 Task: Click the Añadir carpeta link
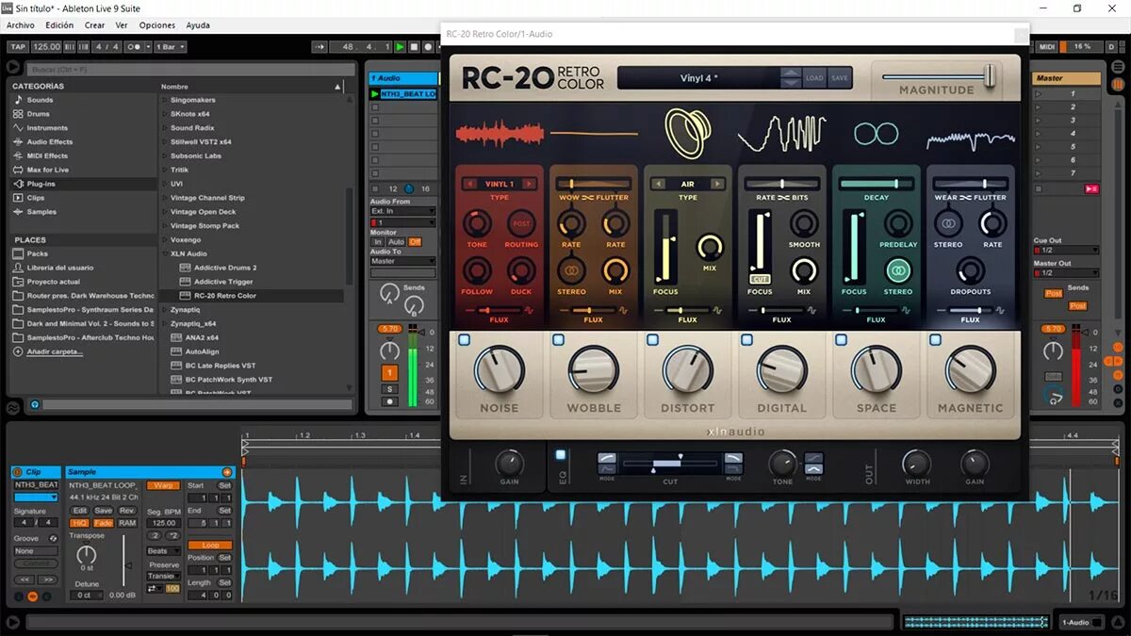[55, 351]
